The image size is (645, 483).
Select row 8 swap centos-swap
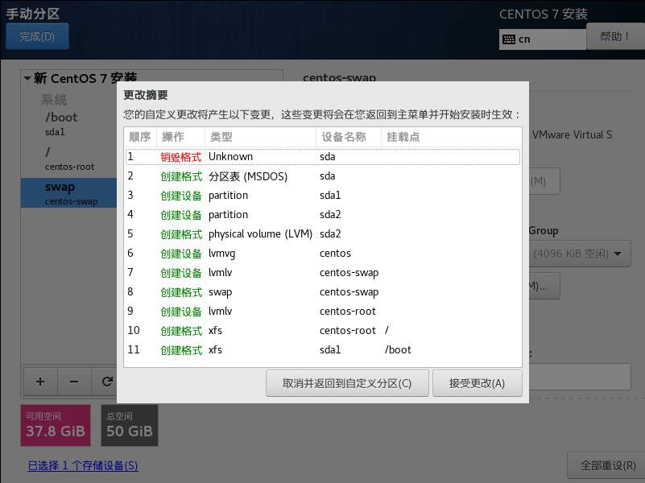pyautogui.click(x=323, y=292)
